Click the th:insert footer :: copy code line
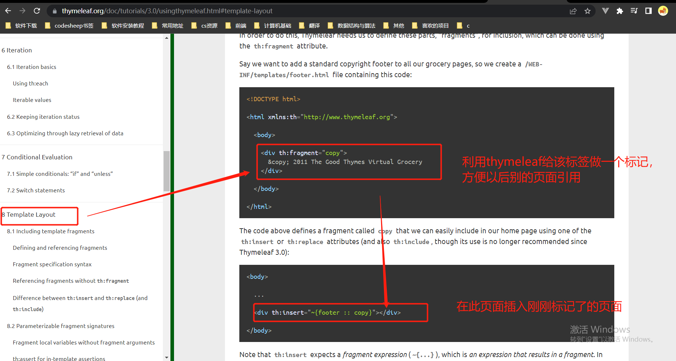 (x=327, y=313)
